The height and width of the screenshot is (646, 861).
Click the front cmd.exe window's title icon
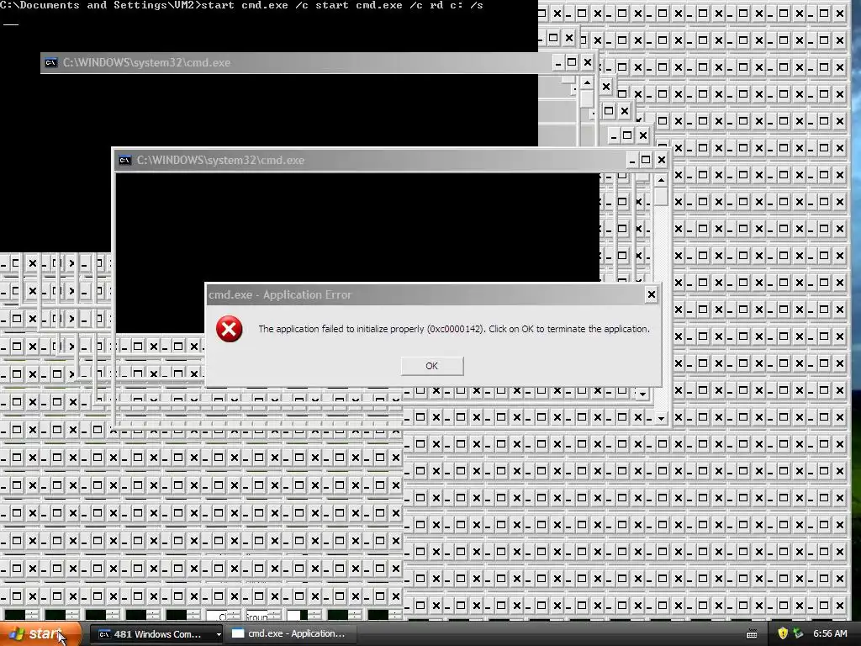point(125,161)
